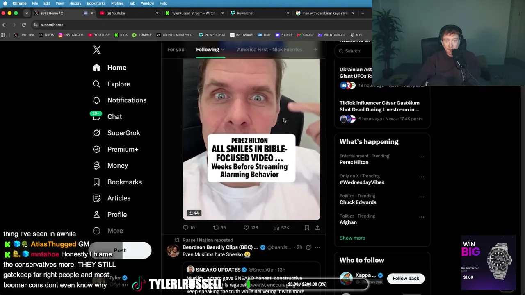The height and width of the screenshot is (295, 525).
Task: Switch to the Powerchat browser tab
Action: pos(259,13)
